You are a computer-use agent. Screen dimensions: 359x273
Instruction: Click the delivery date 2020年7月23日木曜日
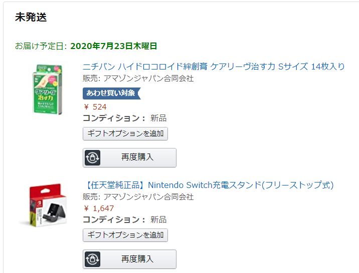tap(114, 46)
